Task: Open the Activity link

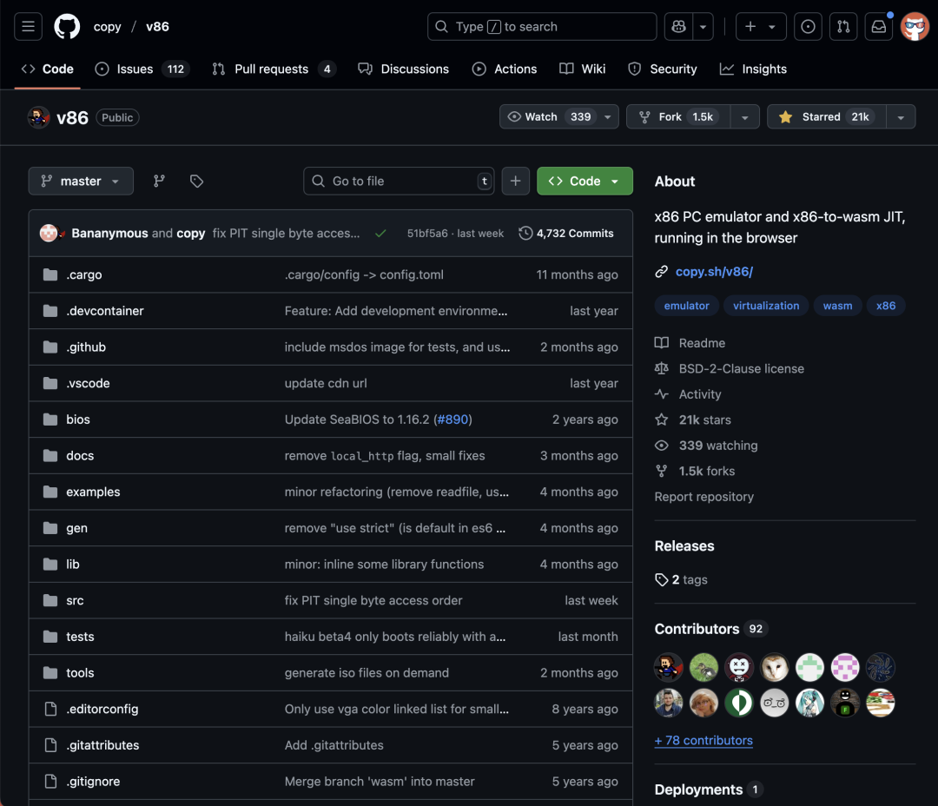Action: click(689, 394)
